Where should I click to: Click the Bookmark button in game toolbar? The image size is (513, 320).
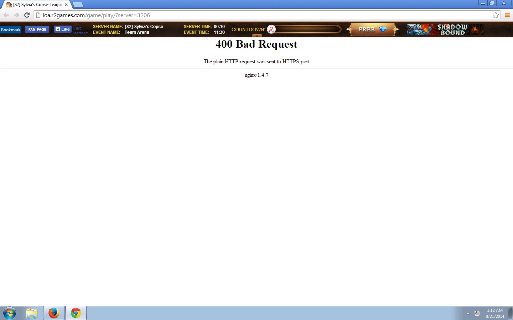11,30
